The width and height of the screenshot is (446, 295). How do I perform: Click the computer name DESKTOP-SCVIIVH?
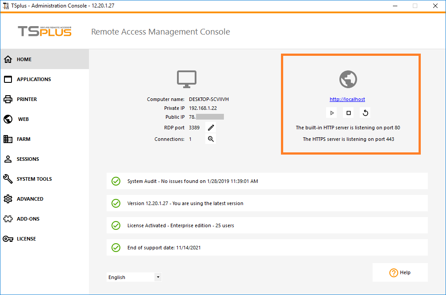[x=209, y=99]
